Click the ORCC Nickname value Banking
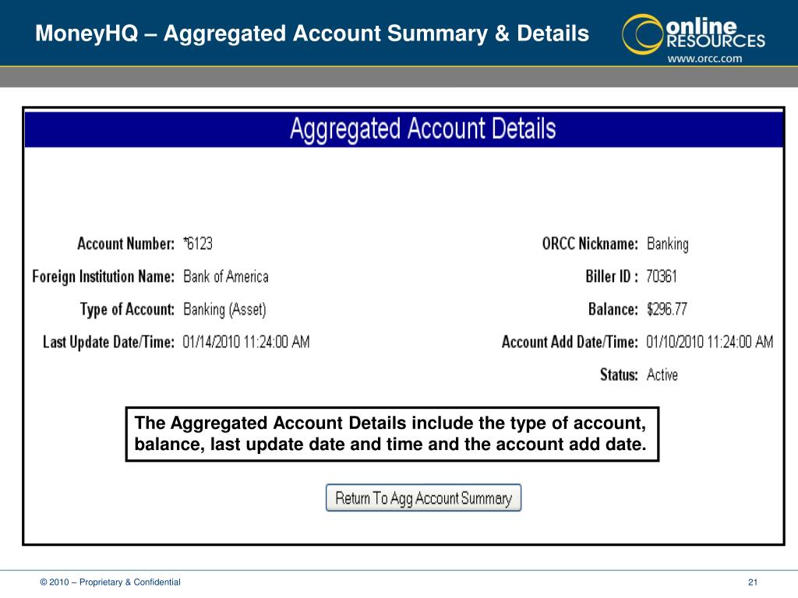The width and height of the screenshot is (798, 598). (x=668, y=244)
